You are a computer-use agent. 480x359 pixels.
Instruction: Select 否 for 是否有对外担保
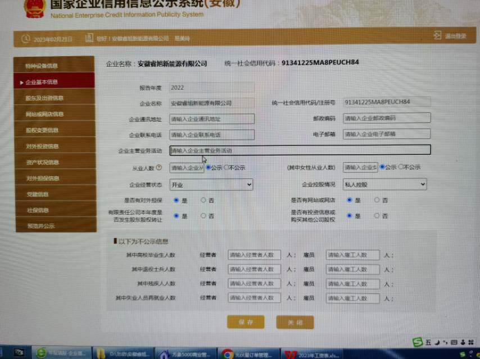coord(203,200)
